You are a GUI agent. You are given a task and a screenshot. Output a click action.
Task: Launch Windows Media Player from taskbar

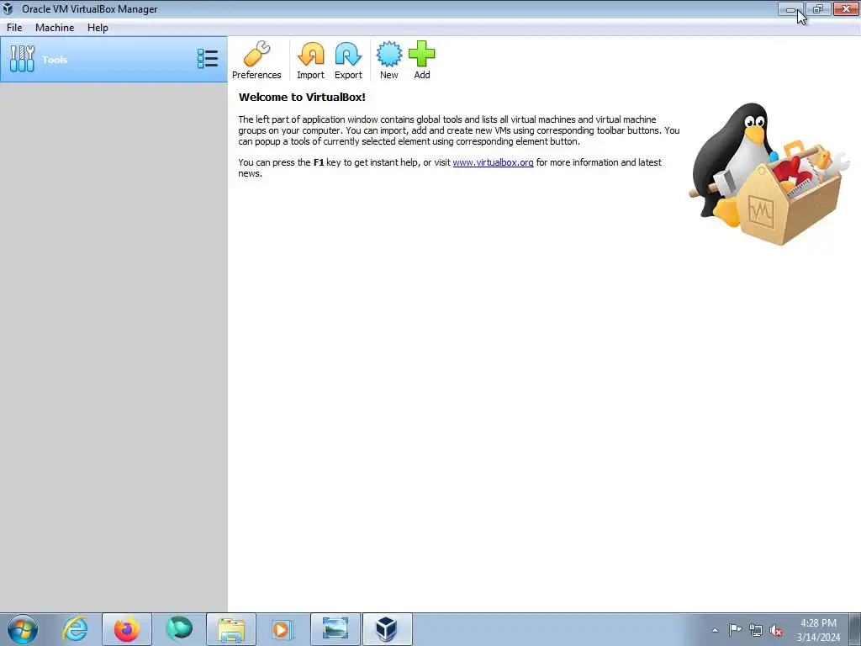pos(283,629)
